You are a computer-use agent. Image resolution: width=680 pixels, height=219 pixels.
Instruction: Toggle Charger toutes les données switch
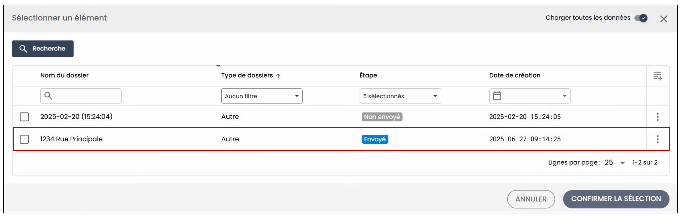click(641, 18)
